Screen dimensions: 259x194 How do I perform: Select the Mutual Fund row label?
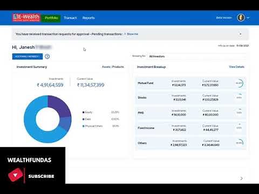point(146,83)
